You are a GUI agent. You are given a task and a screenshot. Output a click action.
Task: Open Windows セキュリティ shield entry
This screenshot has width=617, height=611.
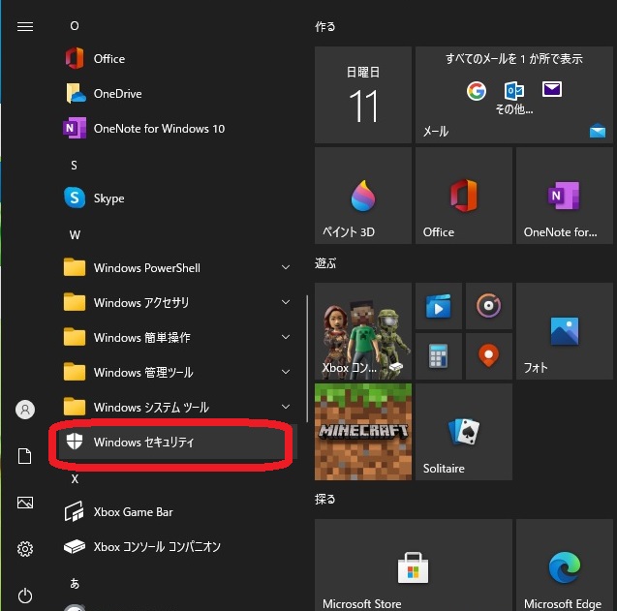click(x=176, y=443)
